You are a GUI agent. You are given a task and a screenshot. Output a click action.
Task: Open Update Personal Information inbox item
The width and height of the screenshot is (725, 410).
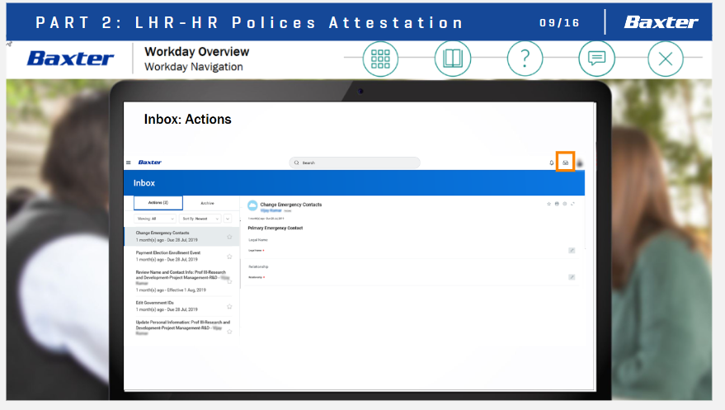point(181,328)
